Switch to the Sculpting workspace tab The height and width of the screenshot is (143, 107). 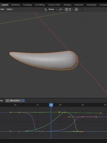click(x=27, y=5)
